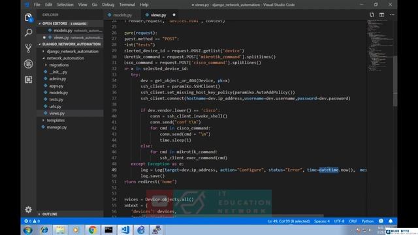Open manage.py in file tree

click(x=57, y=127)
